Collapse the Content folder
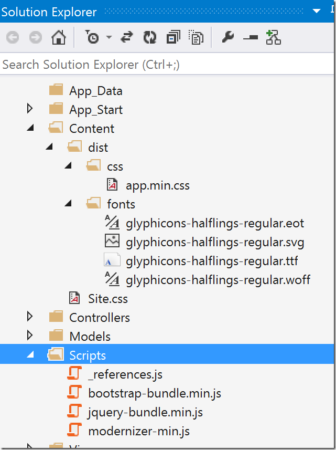Image resolution: width=336 pixels, height=450 pixels. [30, 128]
